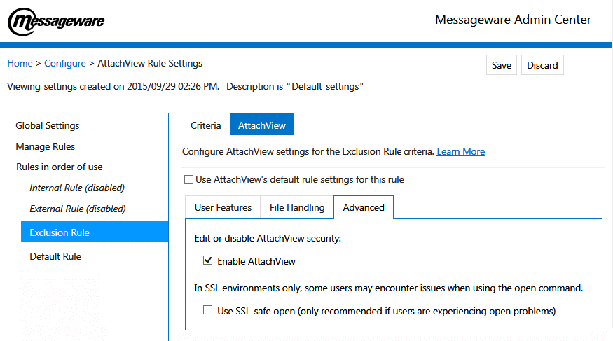Select External Rule (disabled)

[78, 209]
